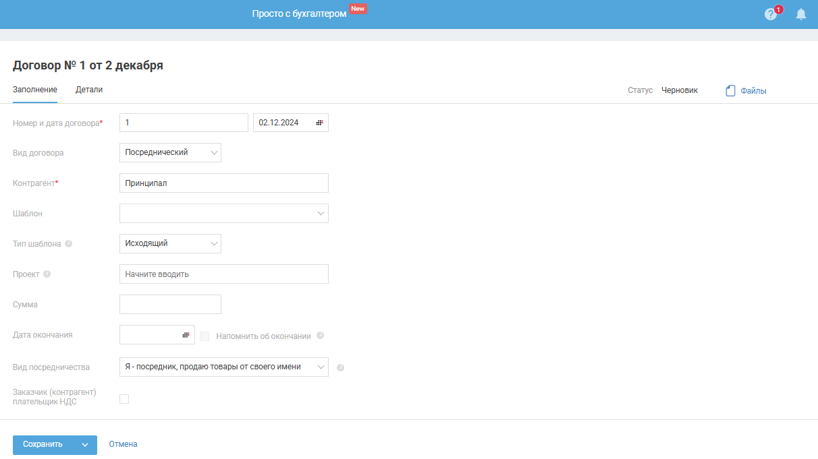The width and height of the screenshot is (818, 459).
Task: Expand the Шаблон dropdown
Action: click(224, 214)
